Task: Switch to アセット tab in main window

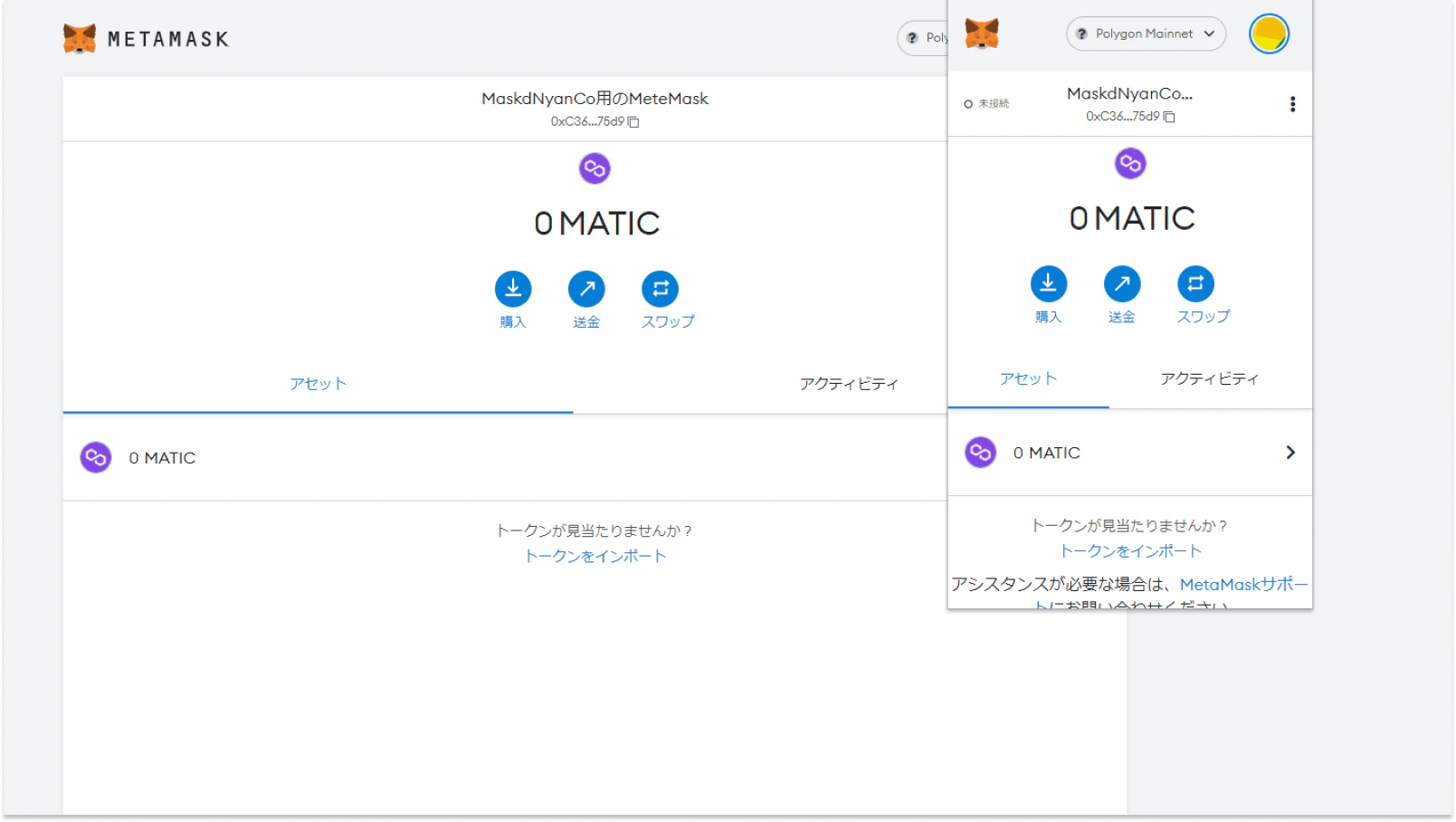Action: [x=318, y=384]
